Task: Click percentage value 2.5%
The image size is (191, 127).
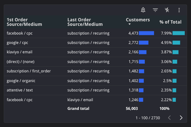Action: (167, 81)
